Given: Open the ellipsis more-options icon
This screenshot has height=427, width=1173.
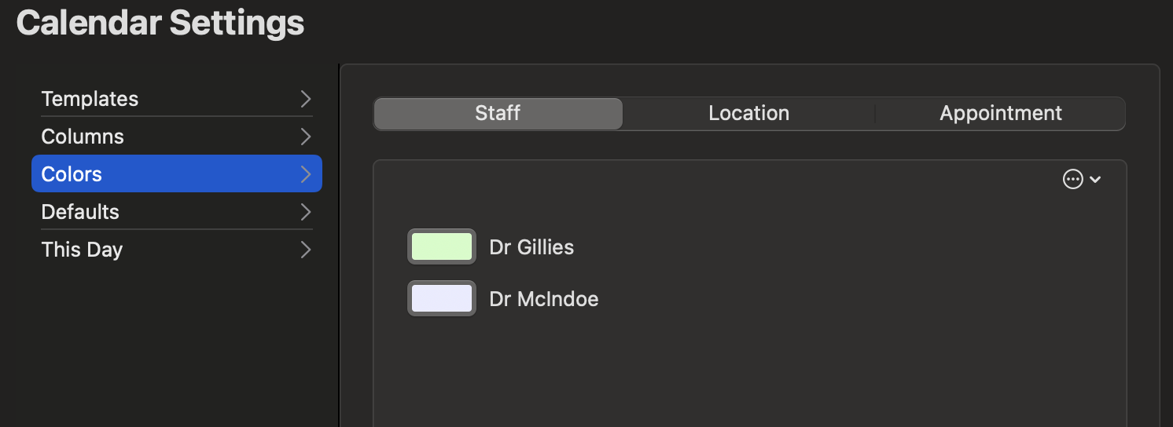Looking at the screenshot, I should [x=1072, y=180].
